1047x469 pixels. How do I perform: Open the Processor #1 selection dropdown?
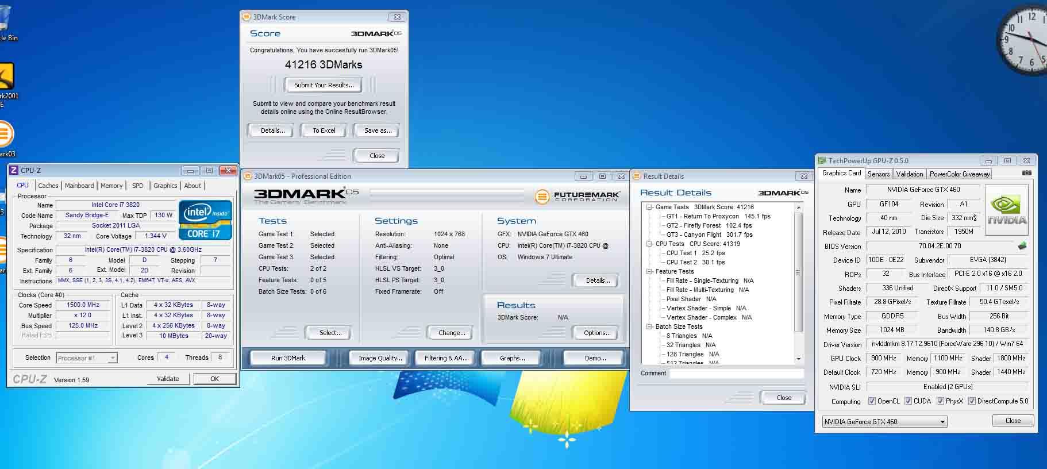click(87, 358)
